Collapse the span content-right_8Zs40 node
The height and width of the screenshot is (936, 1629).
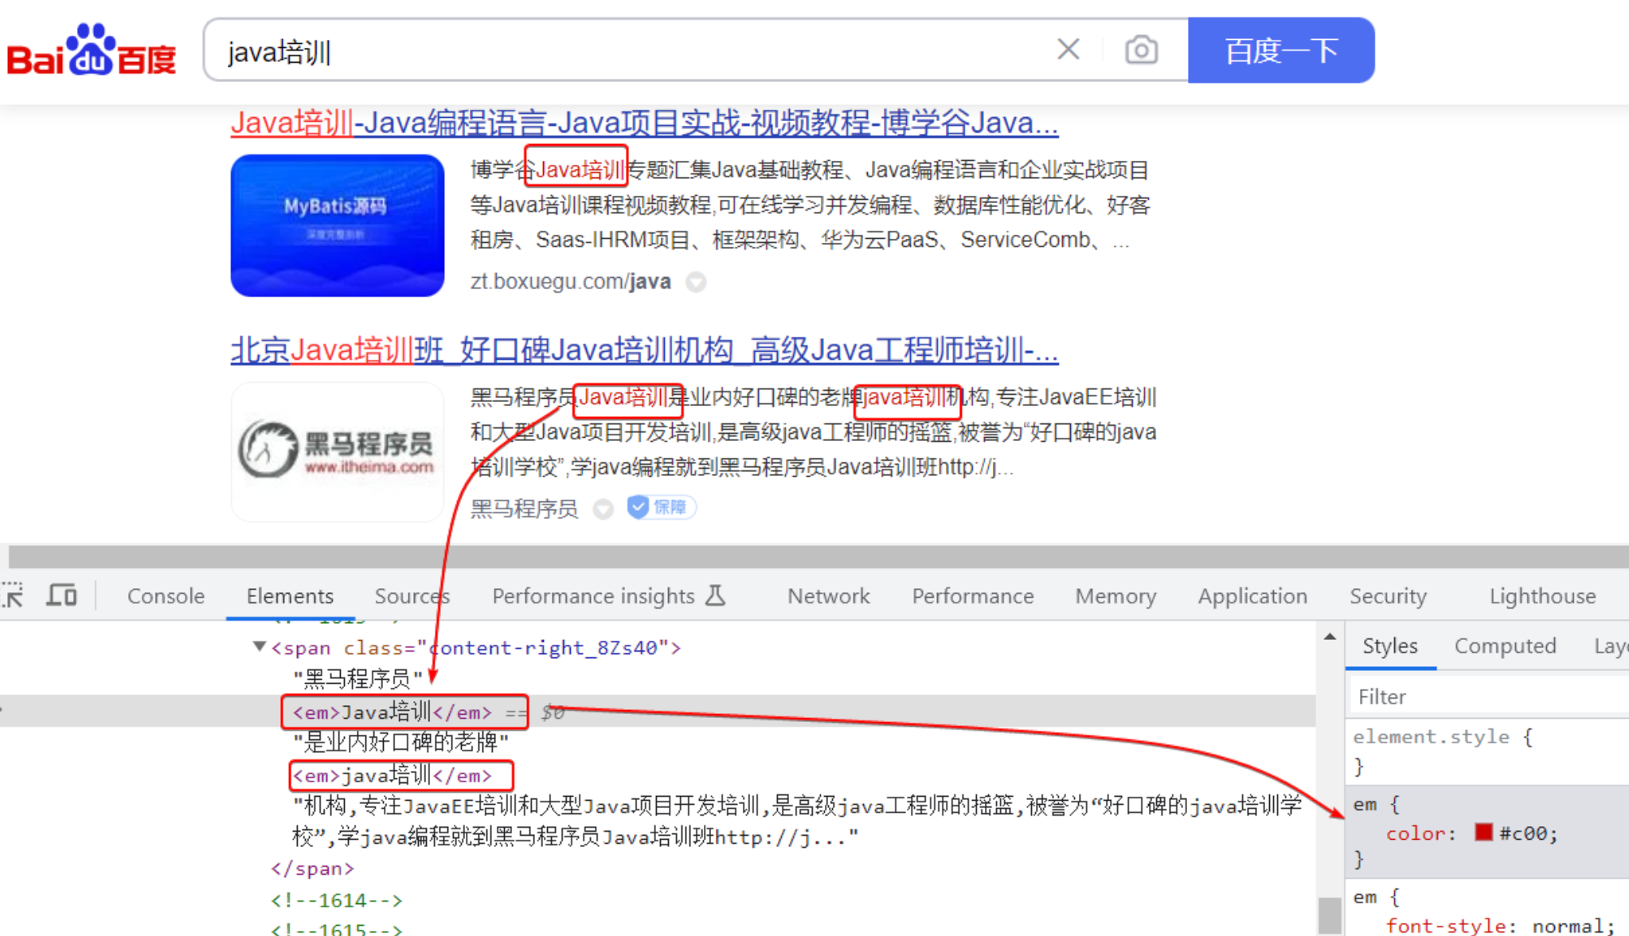click(x=259, y=646)
